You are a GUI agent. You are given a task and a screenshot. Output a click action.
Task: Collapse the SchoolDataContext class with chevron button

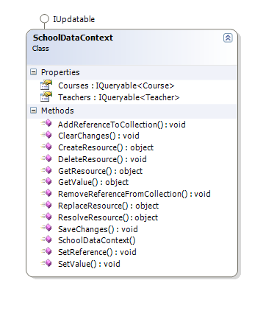coord(228,38)
